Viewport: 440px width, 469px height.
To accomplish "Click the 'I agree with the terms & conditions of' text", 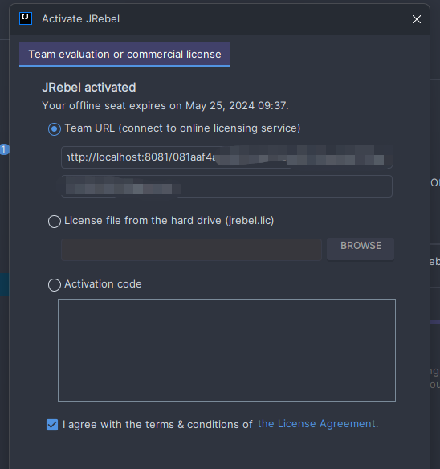I will point(157,425).
